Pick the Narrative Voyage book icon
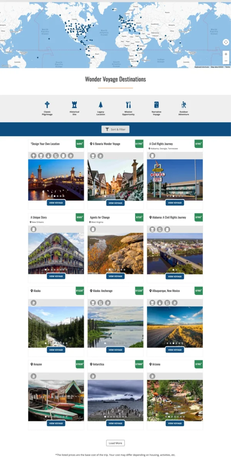 click(x=156, y=105)
